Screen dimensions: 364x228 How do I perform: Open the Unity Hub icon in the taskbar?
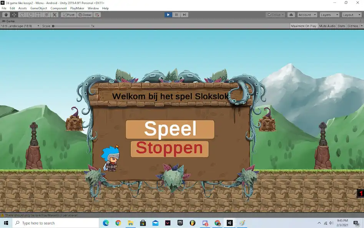[x=229, y=223]
